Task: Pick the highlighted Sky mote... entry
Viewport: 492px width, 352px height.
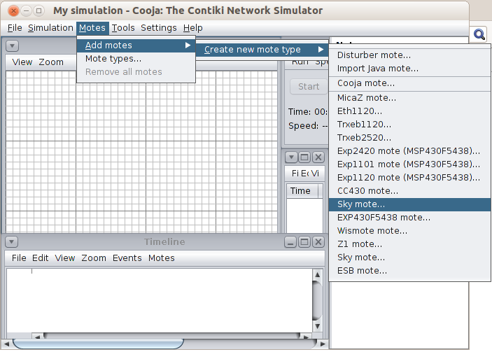Action: click(x=361, y=204)
